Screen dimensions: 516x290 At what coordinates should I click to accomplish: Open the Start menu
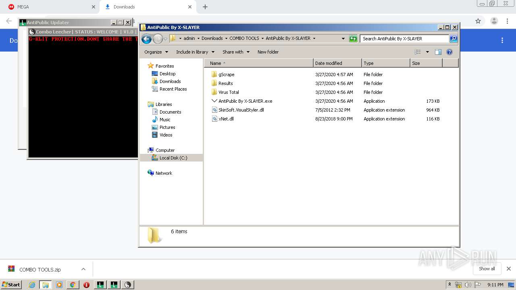point(11,285)
